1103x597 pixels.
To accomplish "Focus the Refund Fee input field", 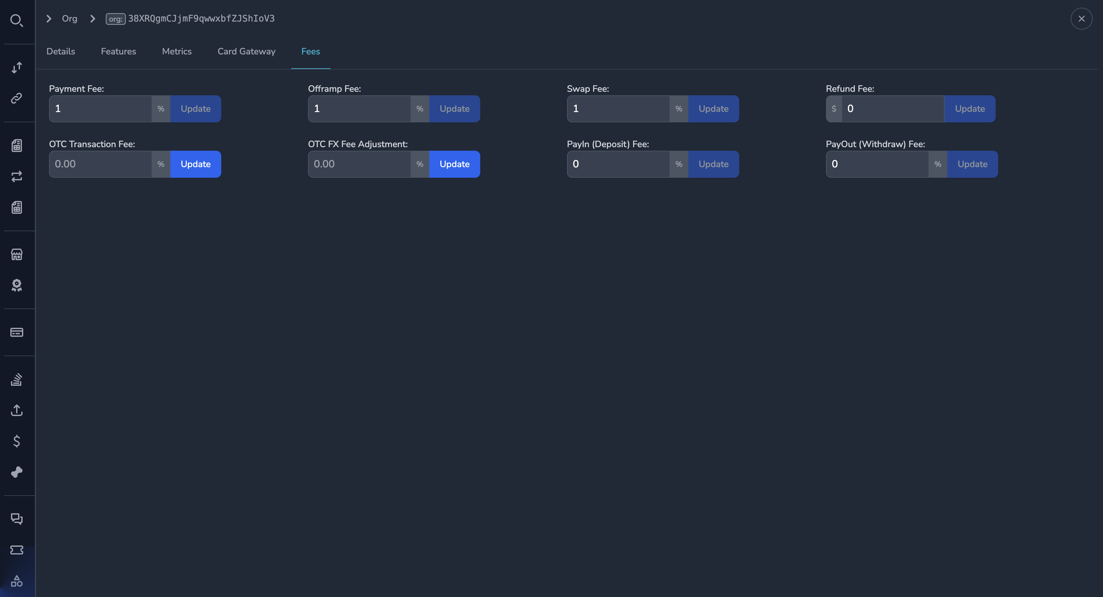I will [x=893, y=109].
